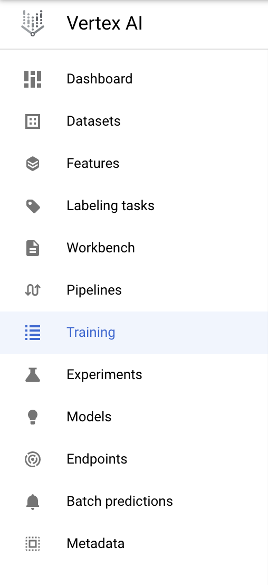Go to the Dashboard menu item
The image size is (268, 585).
tap(134, 79)
